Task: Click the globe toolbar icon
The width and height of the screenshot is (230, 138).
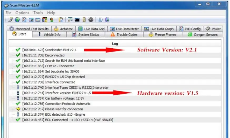Action: (17, 20)
